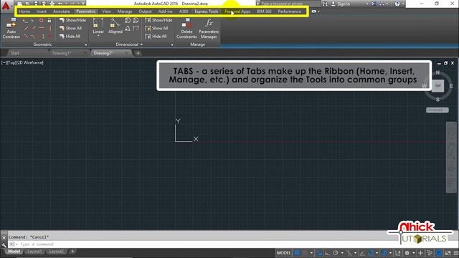Click geometric Show All constraints button

point(70,29)
